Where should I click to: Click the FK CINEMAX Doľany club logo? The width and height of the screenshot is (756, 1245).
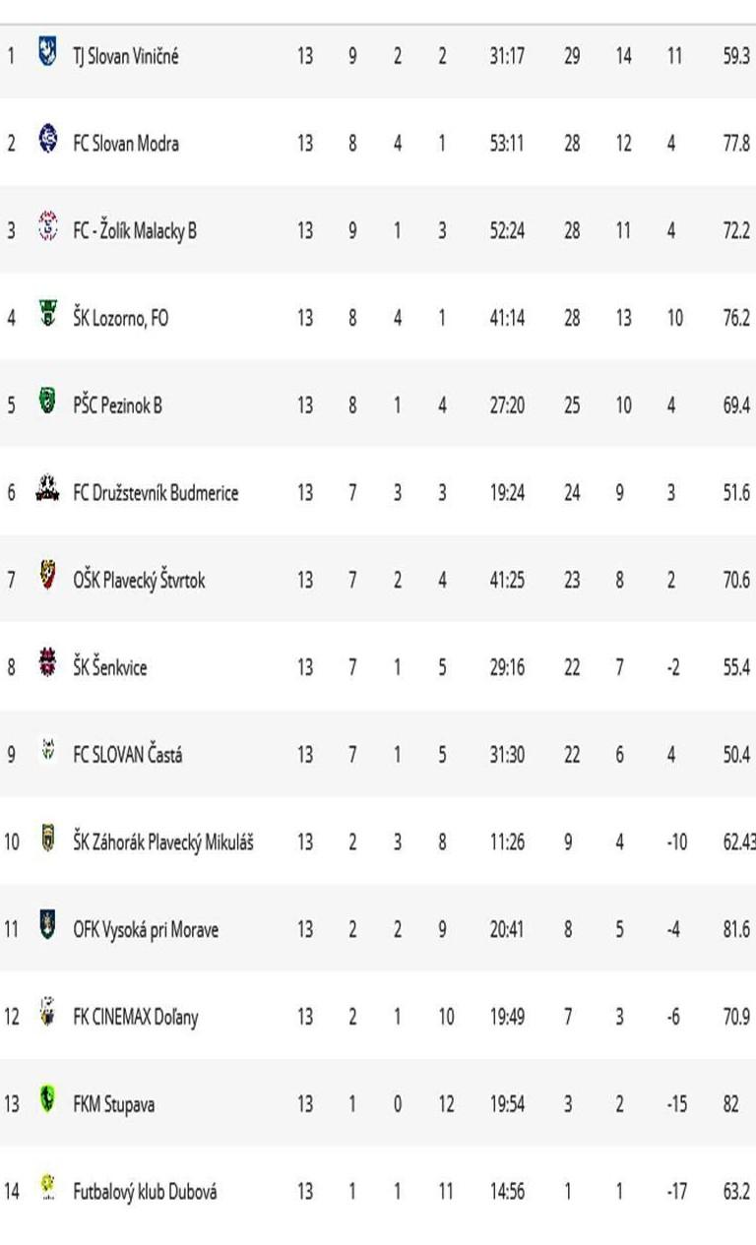[x=46, y=1012]
